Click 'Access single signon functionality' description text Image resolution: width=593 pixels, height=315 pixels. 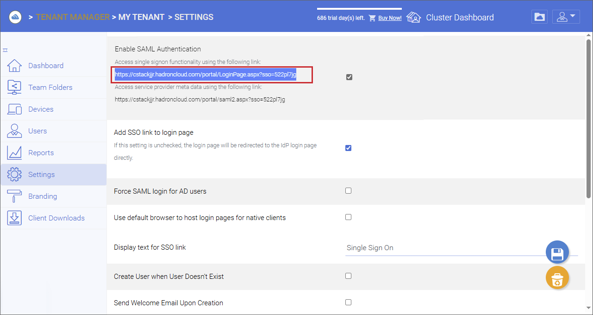pos(188,62)
